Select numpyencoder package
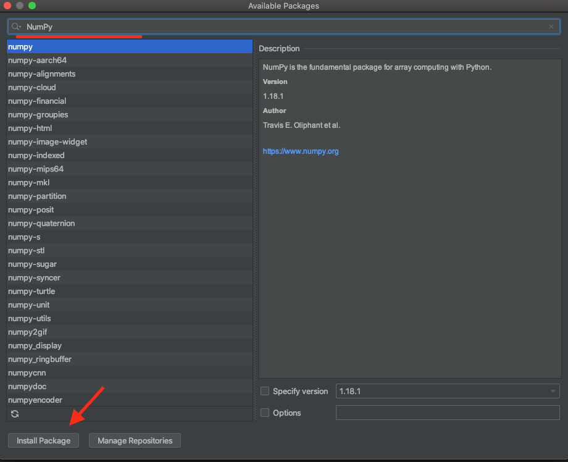This screenshot has width=568, height=462. pos(130,400)
